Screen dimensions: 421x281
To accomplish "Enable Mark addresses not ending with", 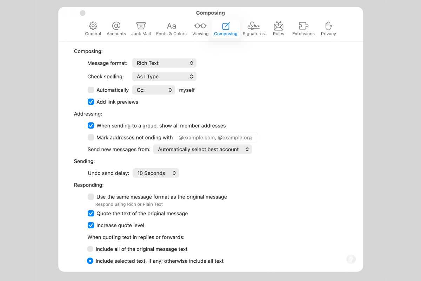I will click(x=91, y=137).
